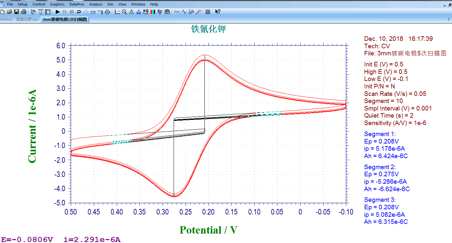Open the Control menu
The height and width of the screenshot is (243, 452).
[x=39, y=4]
